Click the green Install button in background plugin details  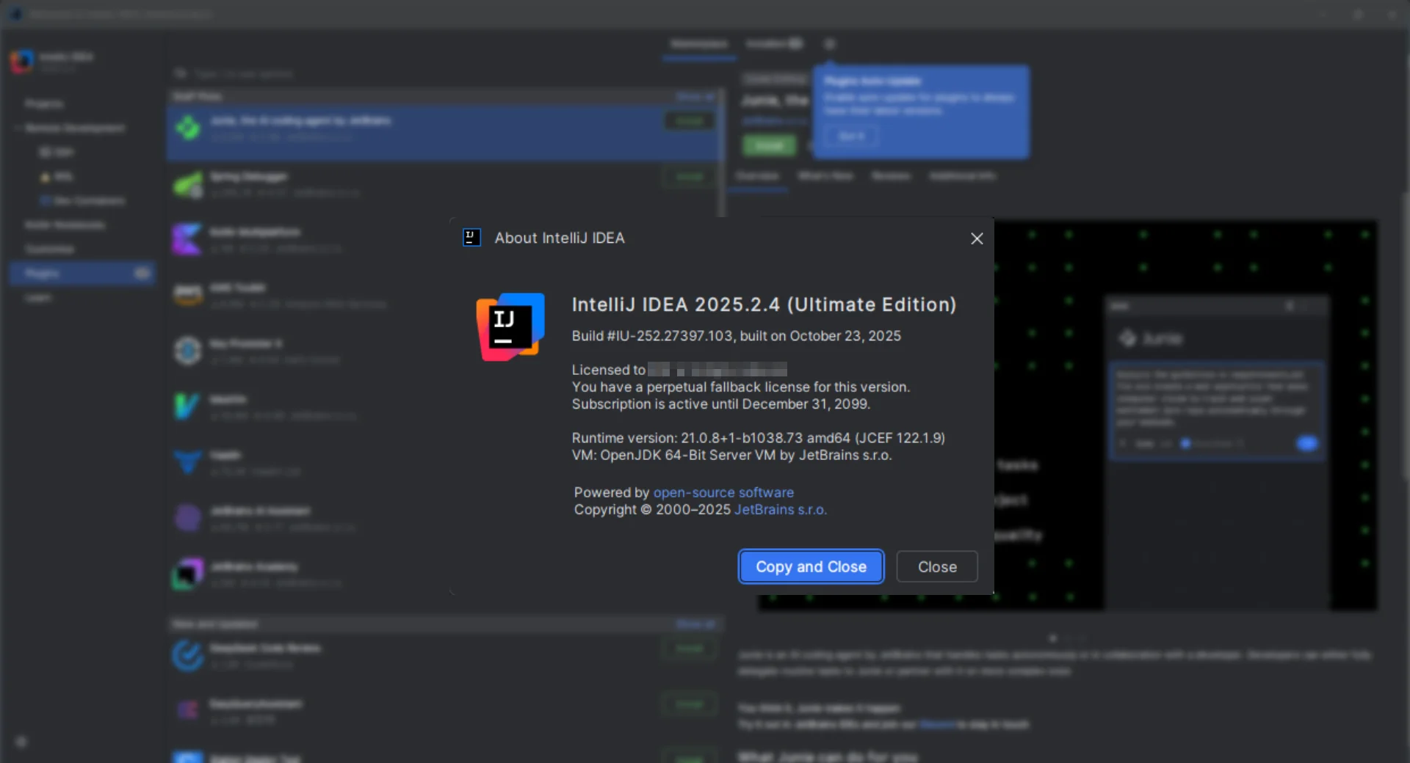(769, 145)
